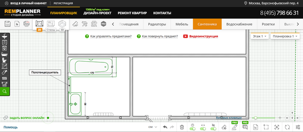303x132 pixels.
Task: Activate the dashed selection area tool
Action: (266, 127)
